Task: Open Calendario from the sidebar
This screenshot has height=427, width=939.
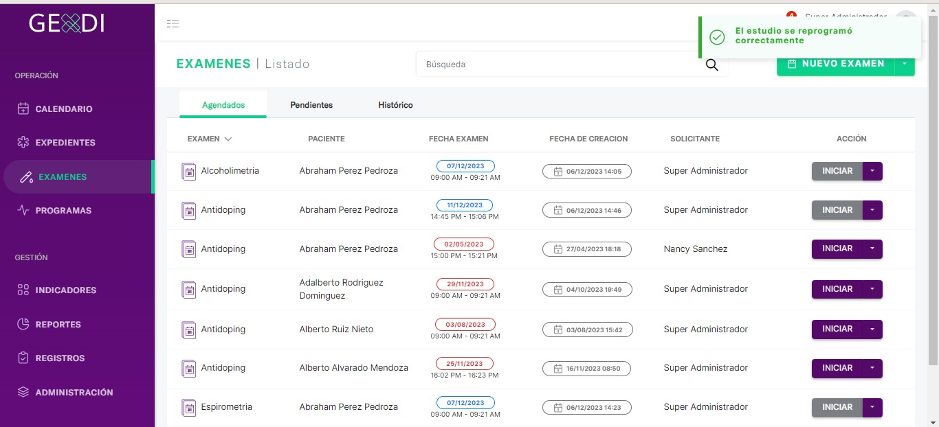Action: pyautogui.click(x=64, y=109)
